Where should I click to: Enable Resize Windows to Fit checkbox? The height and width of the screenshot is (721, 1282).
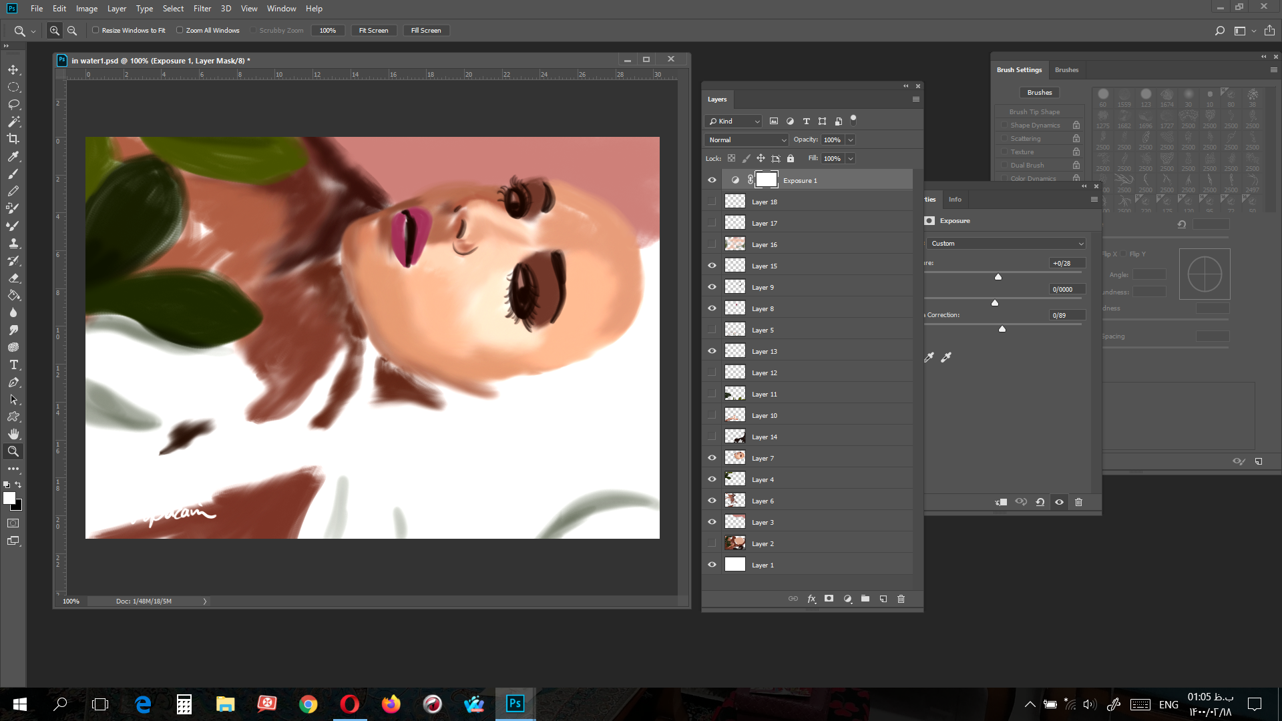pyautogui.click(x=95, y=30)
